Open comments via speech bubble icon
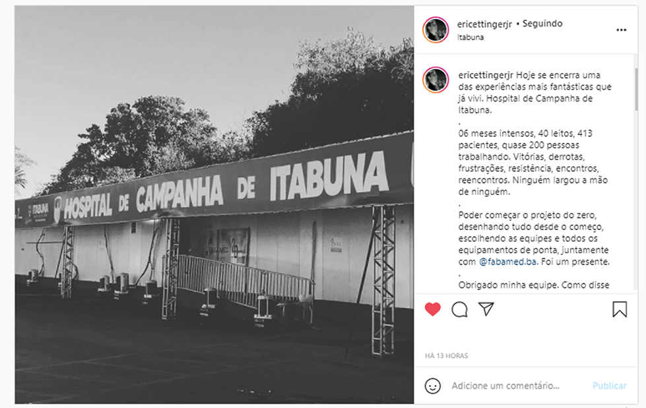 pyautogui.click(x=459, y=310)
